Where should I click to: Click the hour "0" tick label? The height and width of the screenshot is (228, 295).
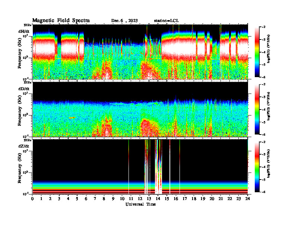[x=32, y=199]
